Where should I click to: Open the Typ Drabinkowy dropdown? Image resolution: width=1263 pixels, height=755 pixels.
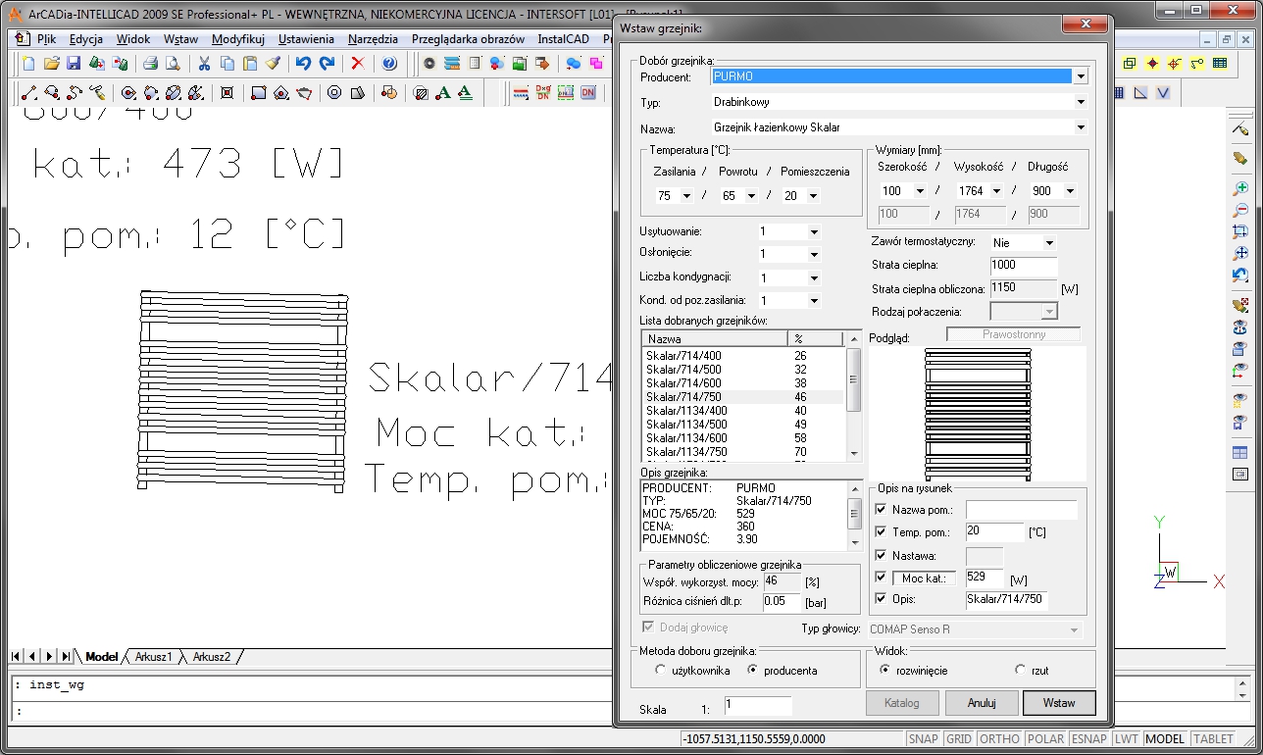click(x=1080, y=101)
